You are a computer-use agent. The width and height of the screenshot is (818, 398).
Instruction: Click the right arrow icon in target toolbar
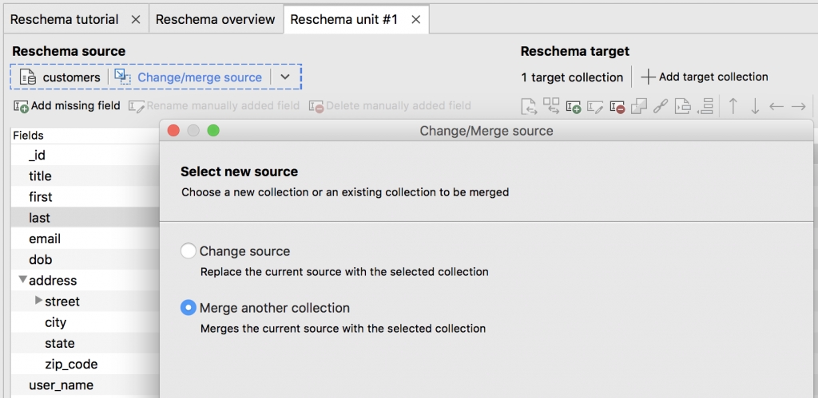pos(799,106)
